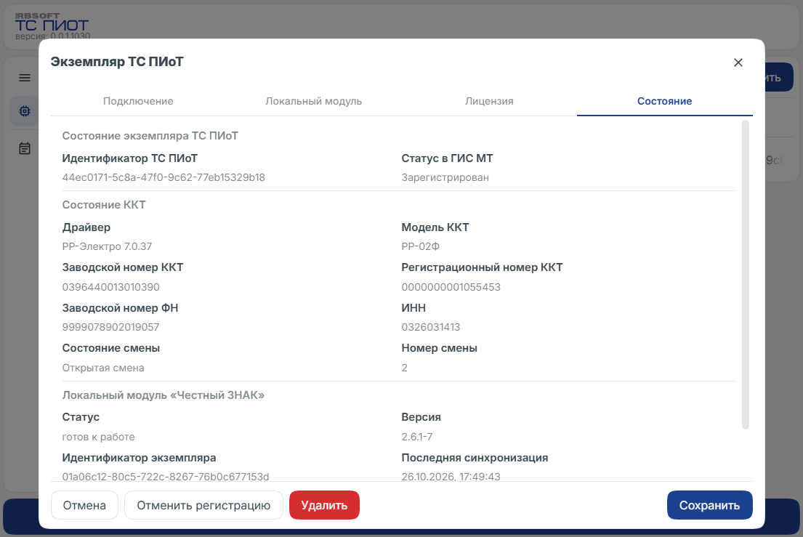
Task: Click the ККТ model value РР-02Ф
Action: pos(421,246)
